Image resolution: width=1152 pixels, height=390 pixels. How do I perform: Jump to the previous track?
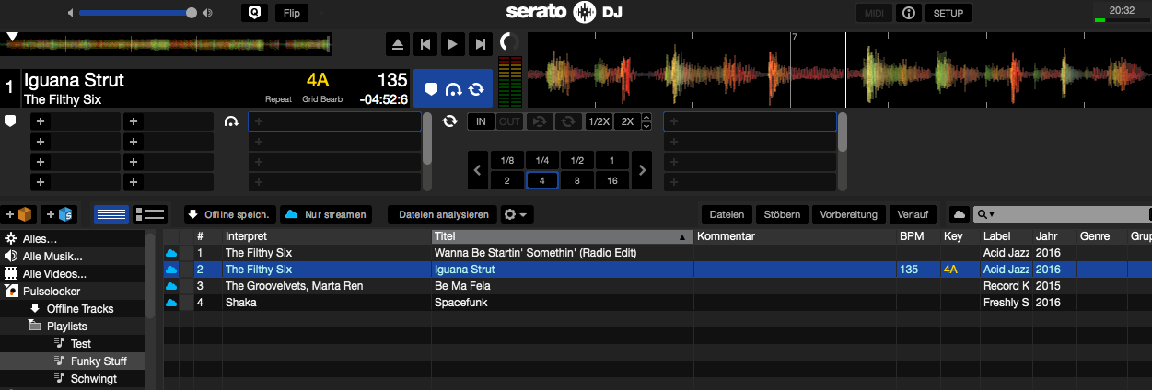click(x=425, y=43)
